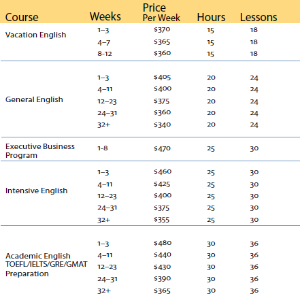This screenshot has width=300, height=296.
Task: Select the Intensive English course name
Action: pos(36,191)
